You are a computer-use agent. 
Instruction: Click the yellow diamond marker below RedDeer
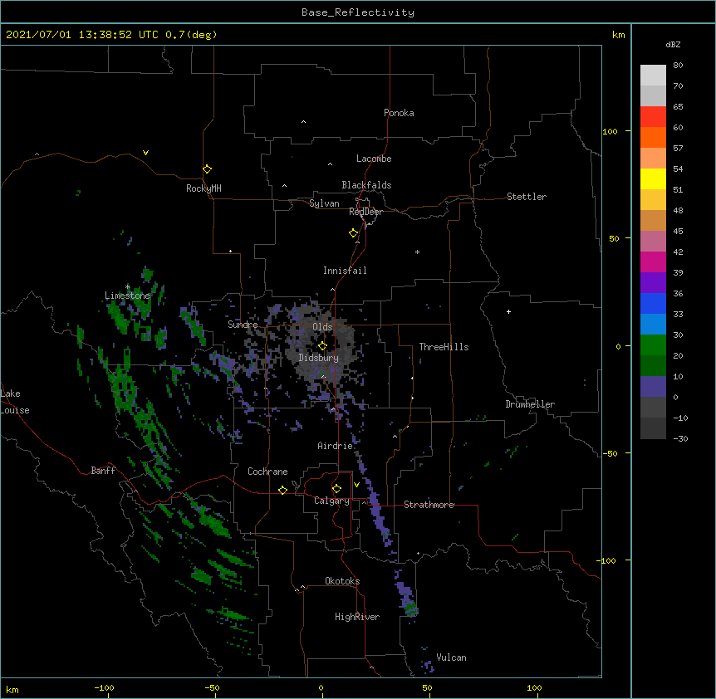click(354, 232)
